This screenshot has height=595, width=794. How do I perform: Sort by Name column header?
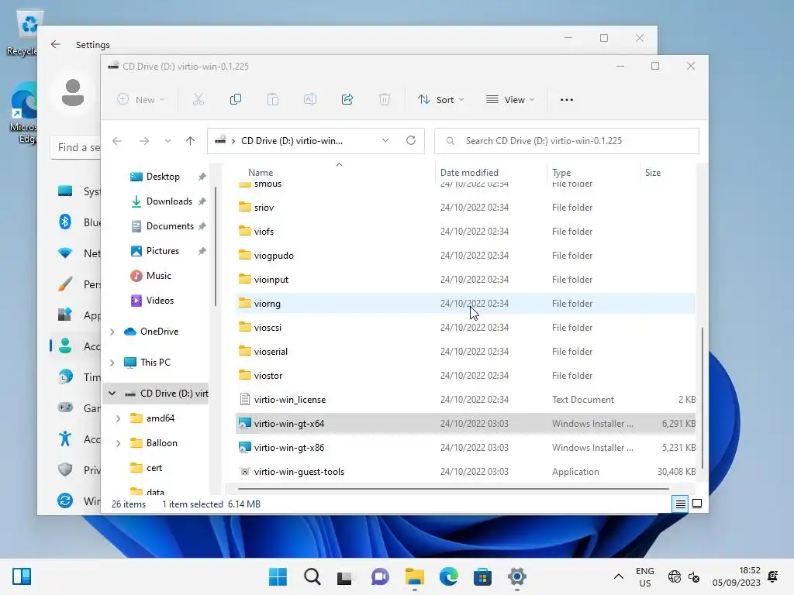(261, 173)
